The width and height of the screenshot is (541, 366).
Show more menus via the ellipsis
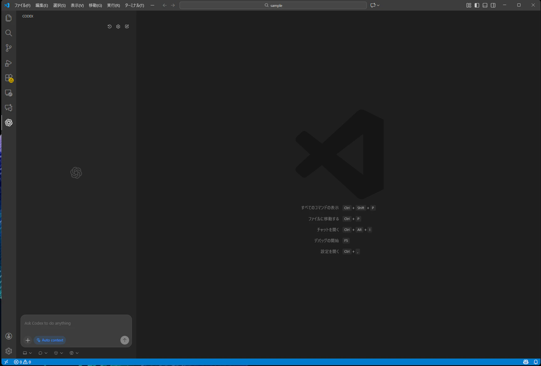pyautogui.click(x=152, y=5)
